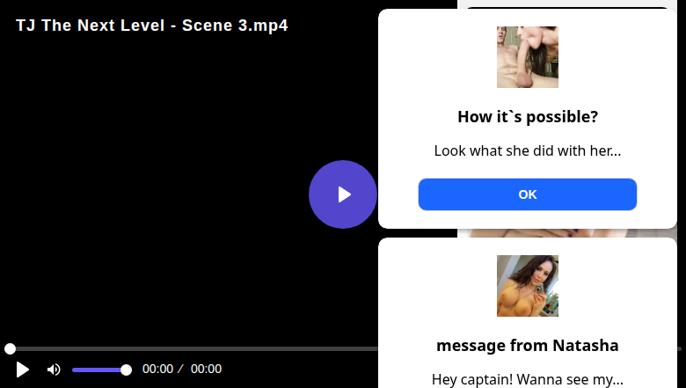
Task: Click the middle of the video seek bar
Action: pyautogui.click(x=193, y=349)
